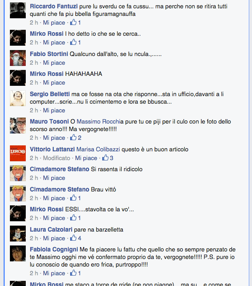The width and height of the screenshot is (252, 286).
Task: Click thumbs-up icon under Fabiola Cognigni's comment
Action: [x=73, y=273]
